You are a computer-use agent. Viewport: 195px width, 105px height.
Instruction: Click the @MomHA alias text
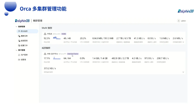pyautogui.click(x=57, y=34)
